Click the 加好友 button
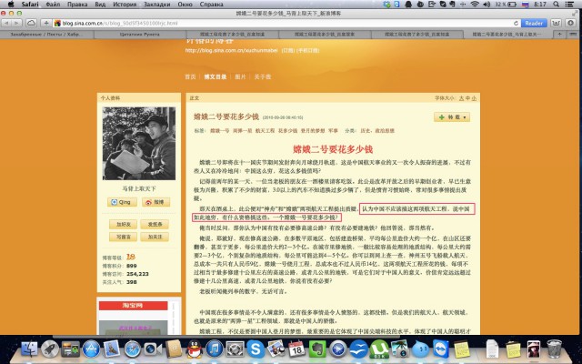582x364 pixels. tap(125, 224)
